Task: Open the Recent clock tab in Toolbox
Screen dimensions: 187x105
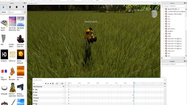Action: 17,7
